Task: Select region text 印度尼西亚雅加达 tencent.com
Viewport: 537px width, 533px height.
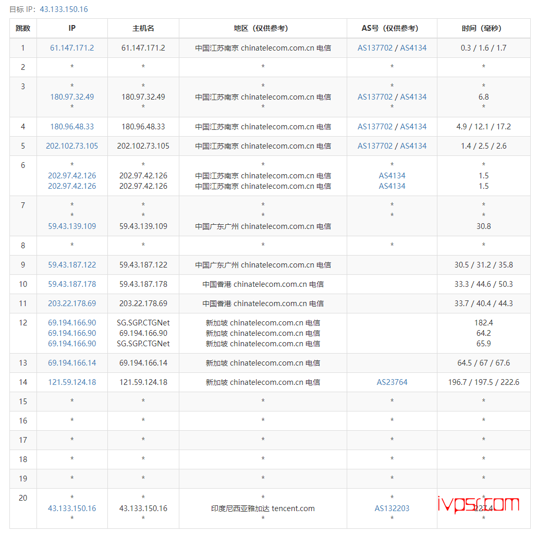Action: [x=263, y=508]
